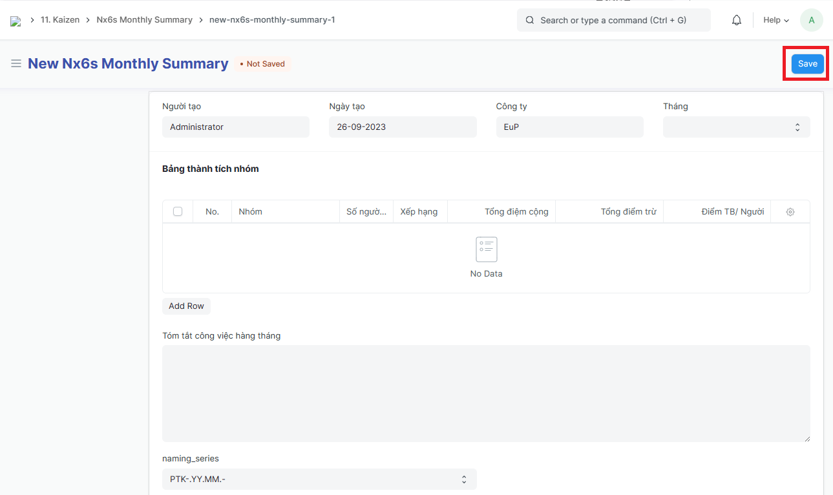Viewport: 833px width, 495px height.
Task: Toggle the sidebar hamburger menu icon
Action: (x=16, y=63)
